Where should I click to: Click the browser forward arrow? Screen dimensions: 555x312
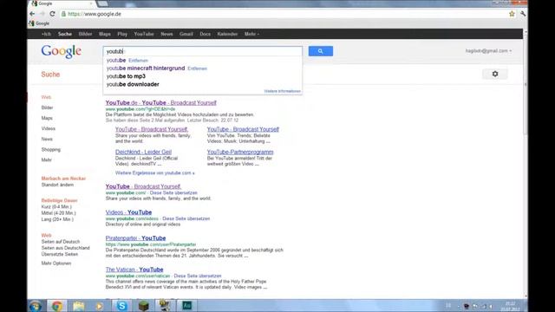pos(42,14)
